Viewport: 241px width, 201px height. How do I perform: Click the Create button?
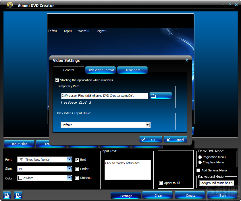pyautogui.click(x=190, y=195)
